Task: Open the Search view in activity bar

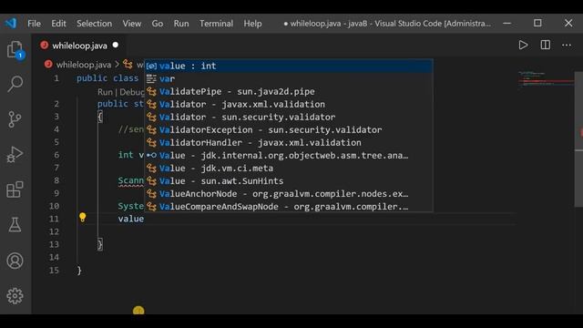Action: pos(15,84)
